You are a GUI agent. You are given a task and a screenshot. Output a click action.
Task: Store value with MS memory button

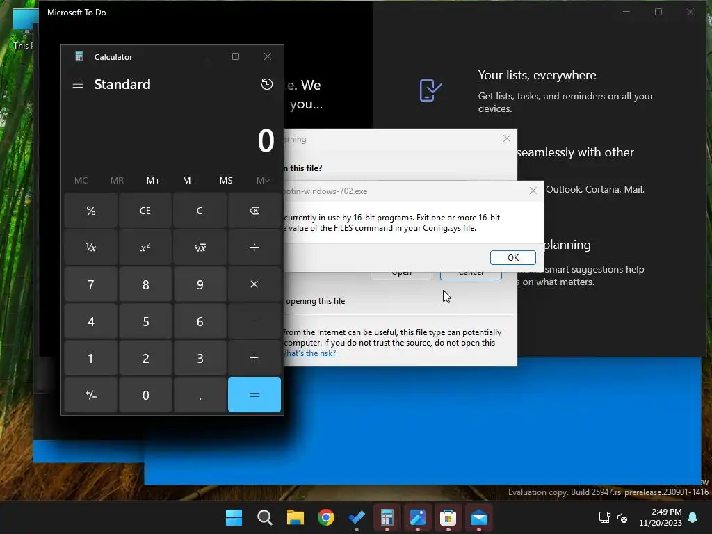coord(226,181)
